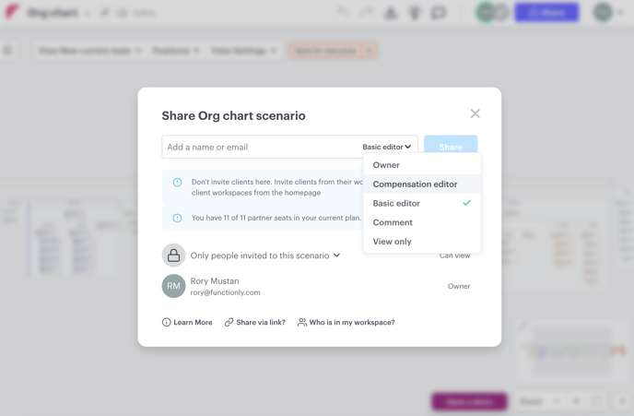The image size is (634, 416).
Task: Click the lock icon beside invite-only setting
Action: [x=173, y=256]
